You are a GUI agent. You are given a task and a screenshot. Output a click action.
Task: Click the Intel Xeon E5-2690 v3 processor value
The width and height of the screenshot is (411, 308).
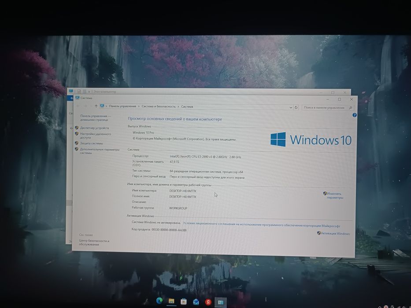[205, 157]
